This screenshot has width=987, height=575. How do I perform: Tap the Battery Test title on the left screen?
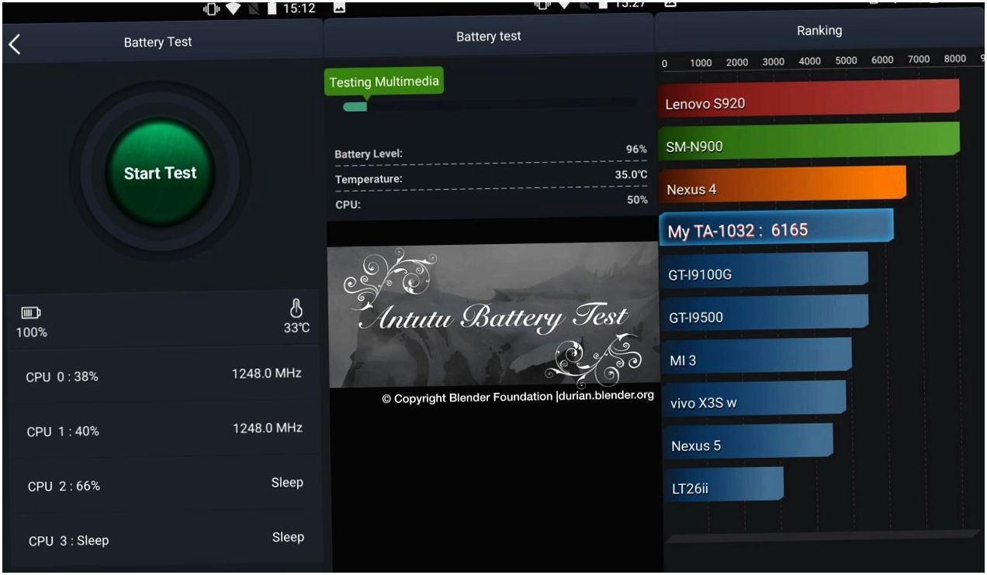pos(158,43)
